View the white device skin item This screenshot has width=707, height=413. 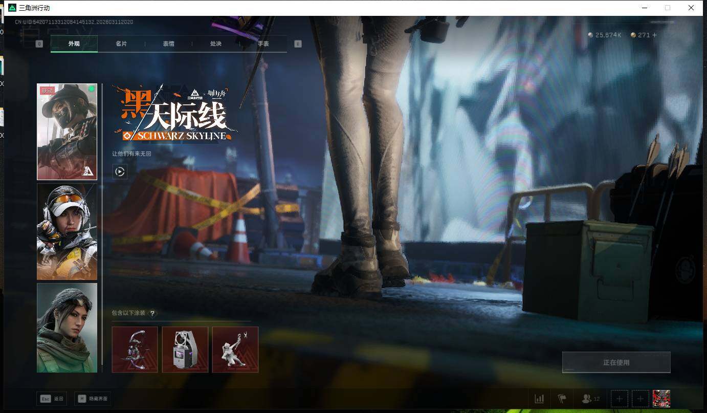185,350
